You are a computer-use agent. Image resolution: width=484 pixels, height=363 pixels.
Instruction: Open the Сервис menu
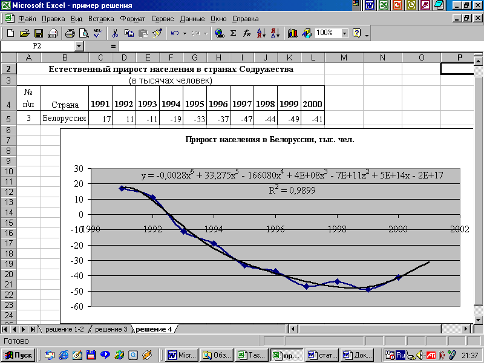(x=162, y=19)
